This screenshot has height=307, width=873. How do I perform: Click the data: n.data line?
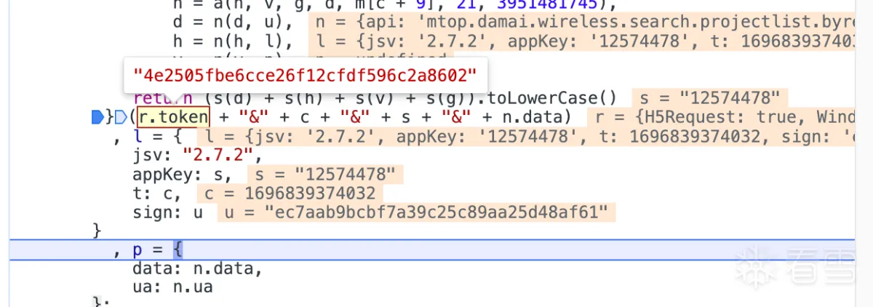196,269
